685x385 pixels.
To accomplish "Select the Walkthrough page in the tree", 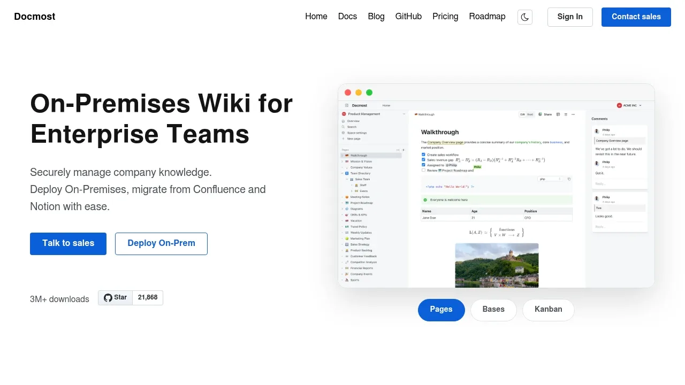I will coord(371,156).
